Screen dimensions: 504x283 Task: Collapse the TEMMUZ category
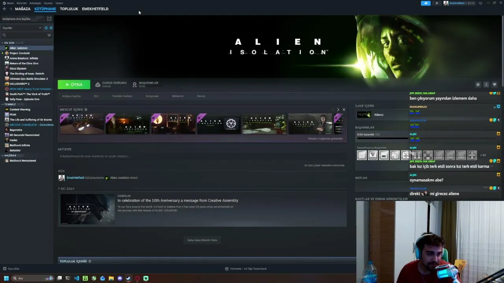2,104
